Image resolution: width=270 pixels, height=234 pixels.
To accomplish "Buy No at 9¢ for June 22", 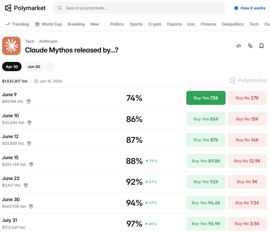I will pos(247,182).
